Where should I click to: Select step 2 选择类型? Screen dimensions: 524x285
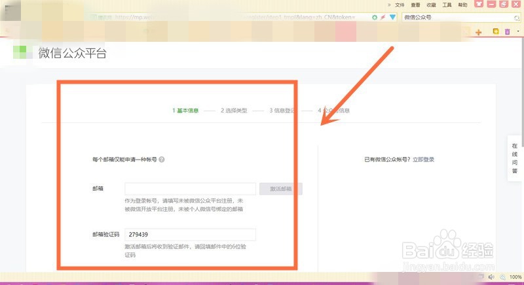[x=234, y=110]
